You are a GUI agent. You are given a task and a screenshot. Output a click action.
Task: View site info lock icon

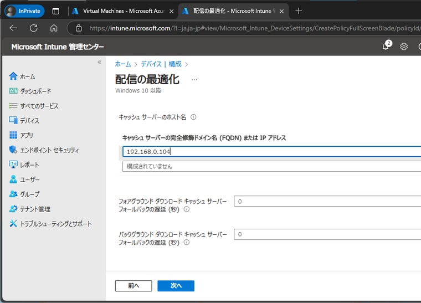click(x=79, y=28)
